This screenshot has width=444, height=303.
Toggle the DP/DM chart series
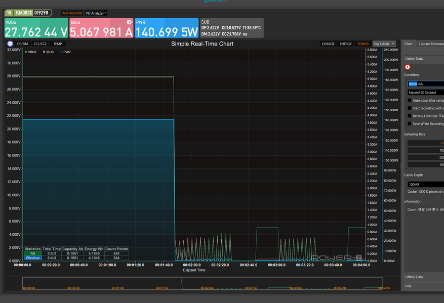(23, 44)
